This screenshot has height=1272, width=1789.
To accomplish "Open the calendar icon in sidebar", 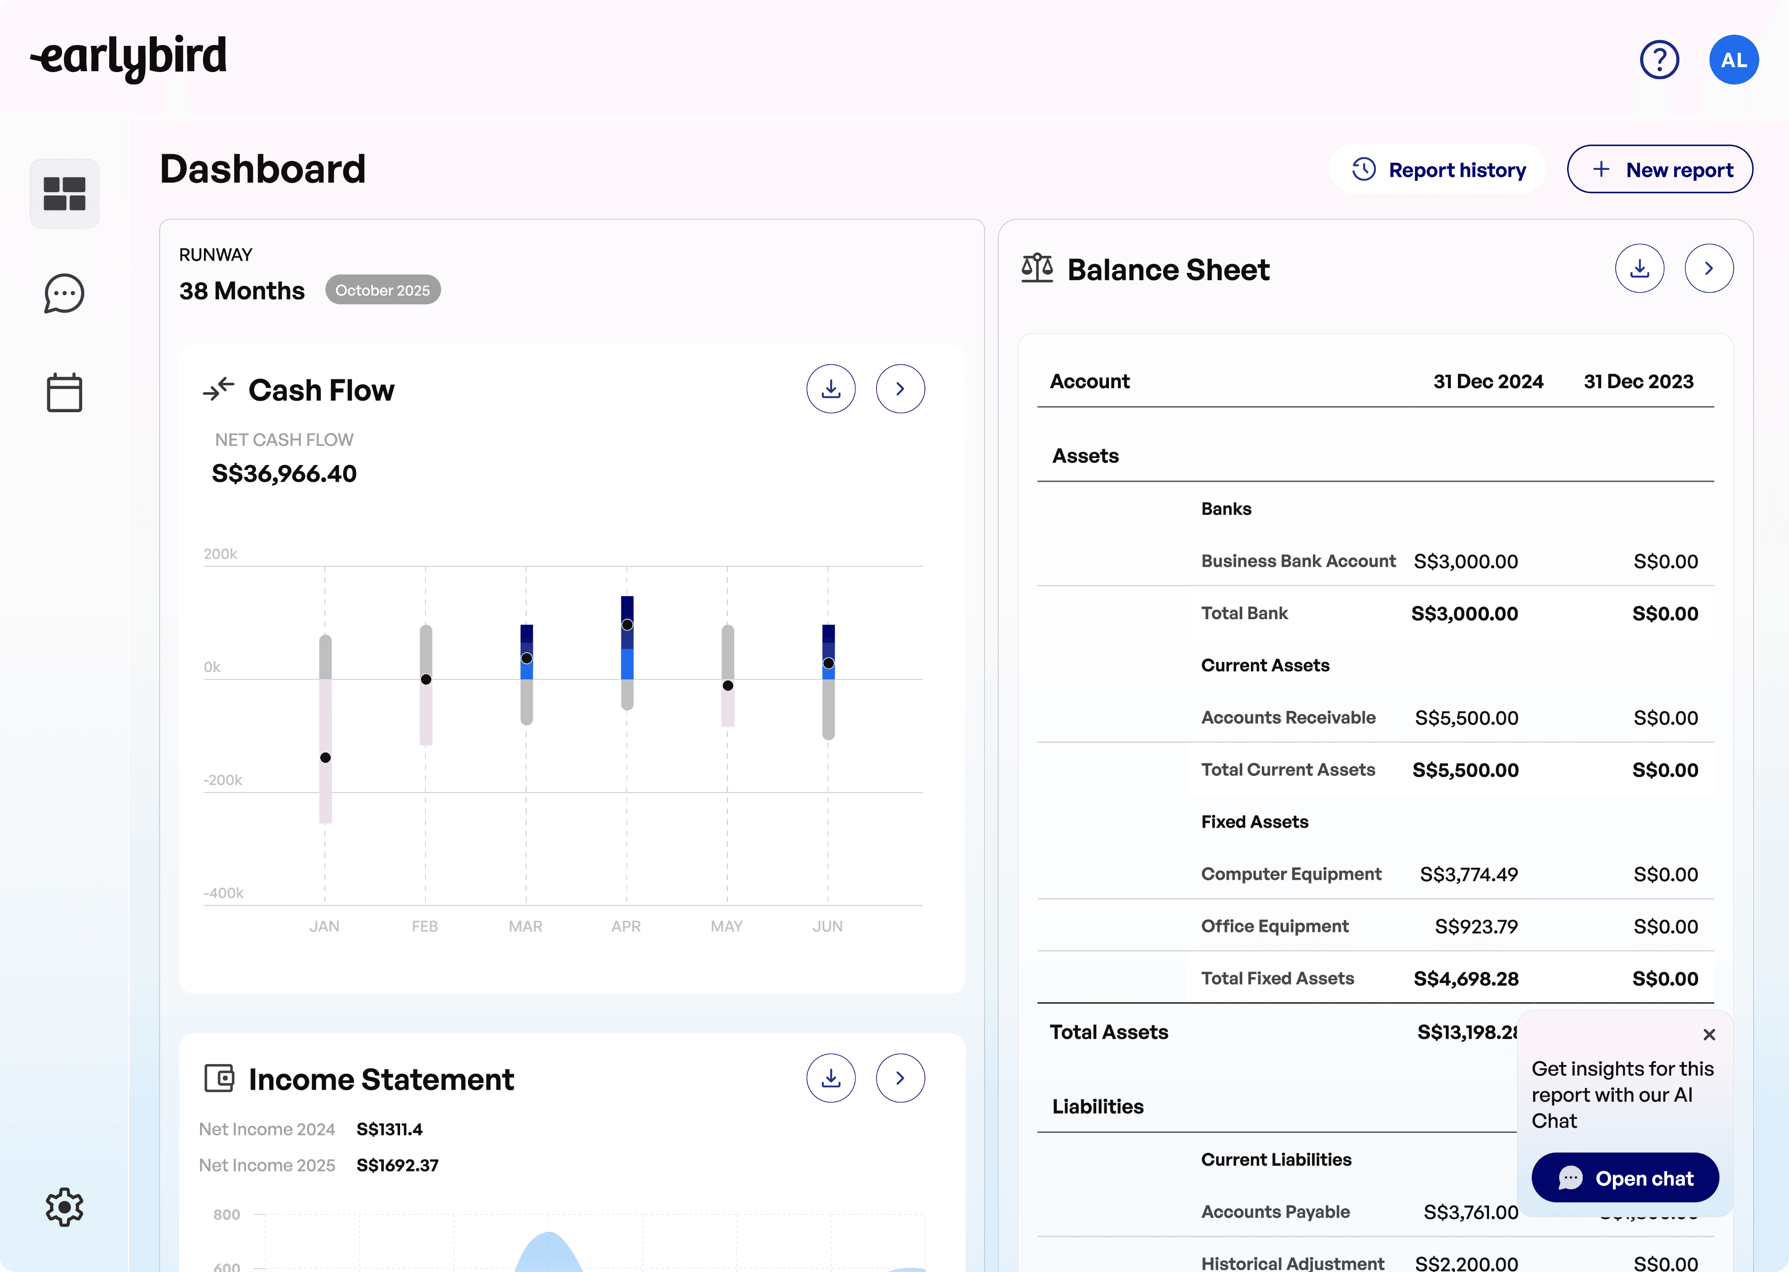I will click(64, 393).
